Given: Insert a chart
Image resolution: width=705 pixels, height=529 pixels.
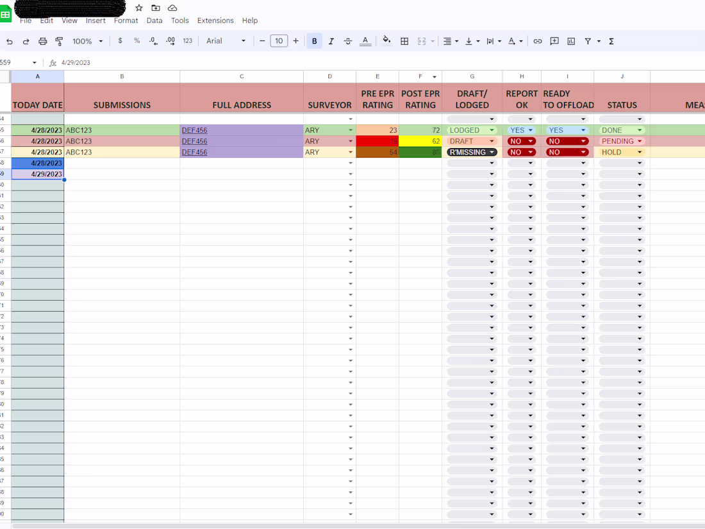Looking at the screenshot, I should click(x=570, y=40).
